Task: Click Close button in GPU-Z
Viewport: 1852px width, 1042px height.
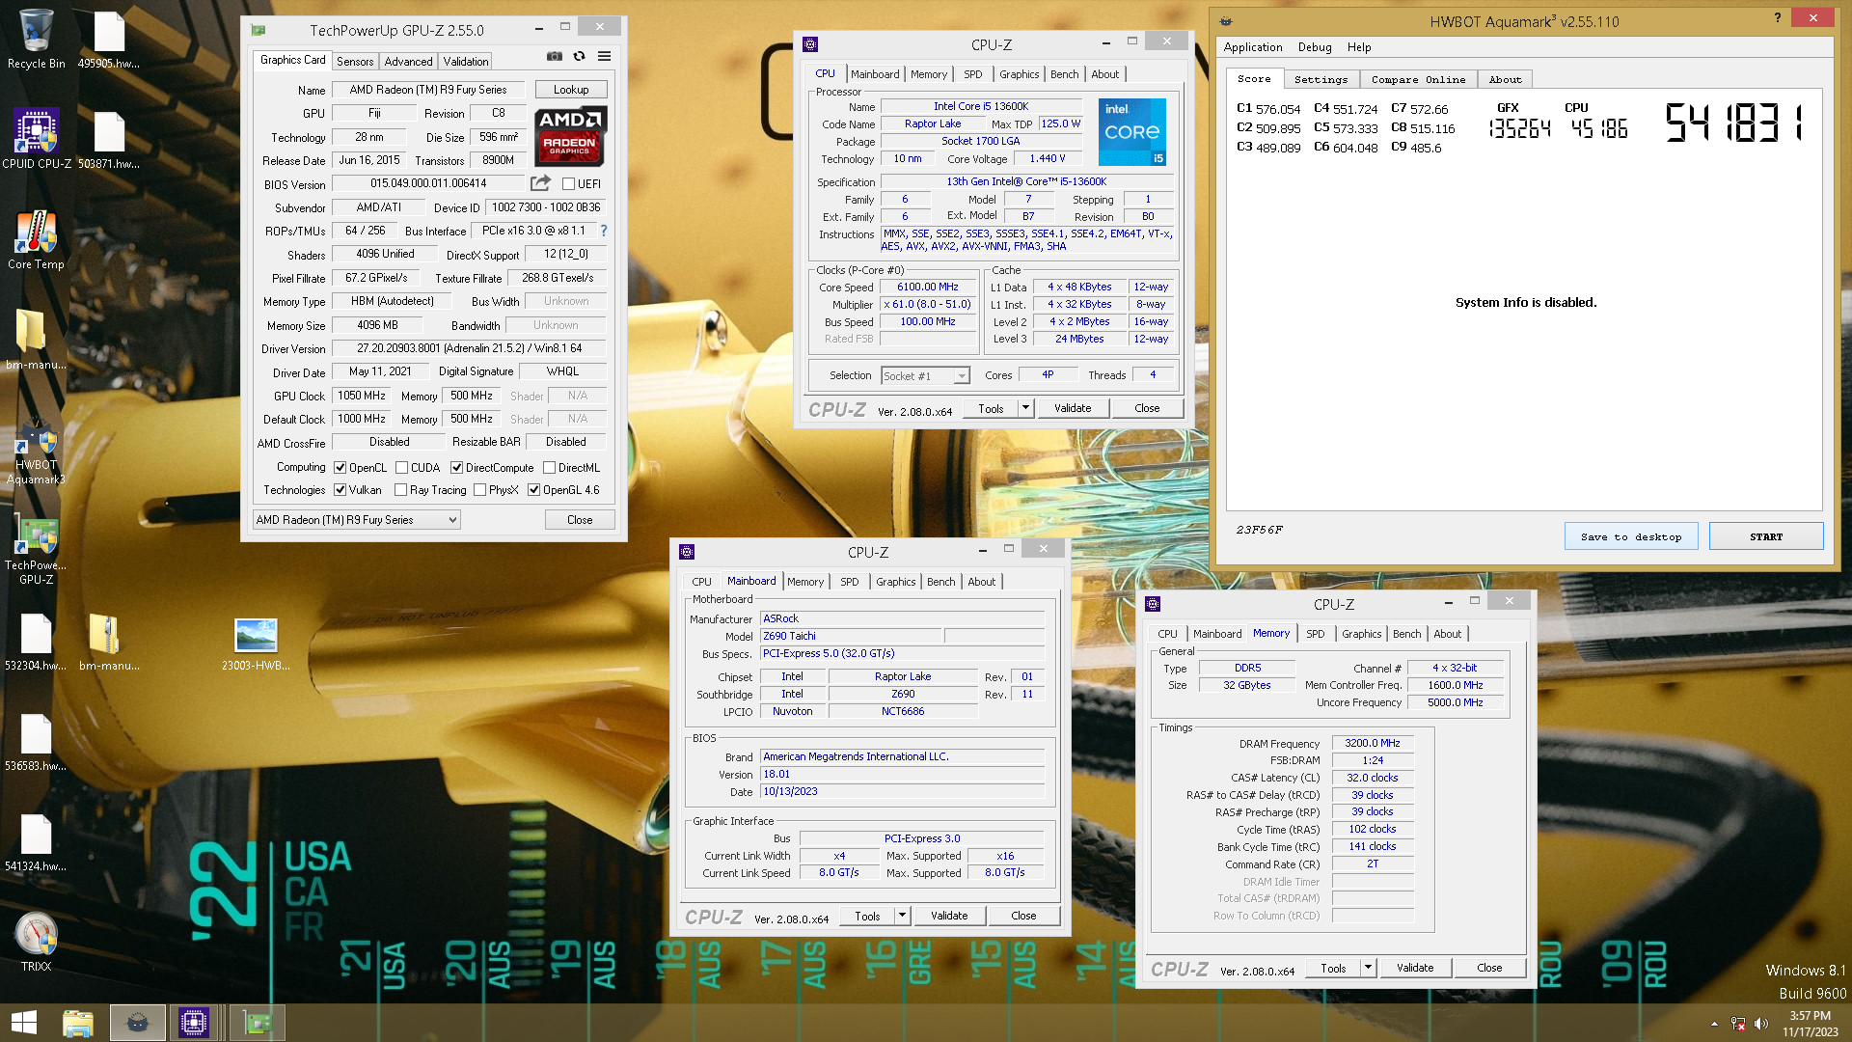Action: [580, 520]
